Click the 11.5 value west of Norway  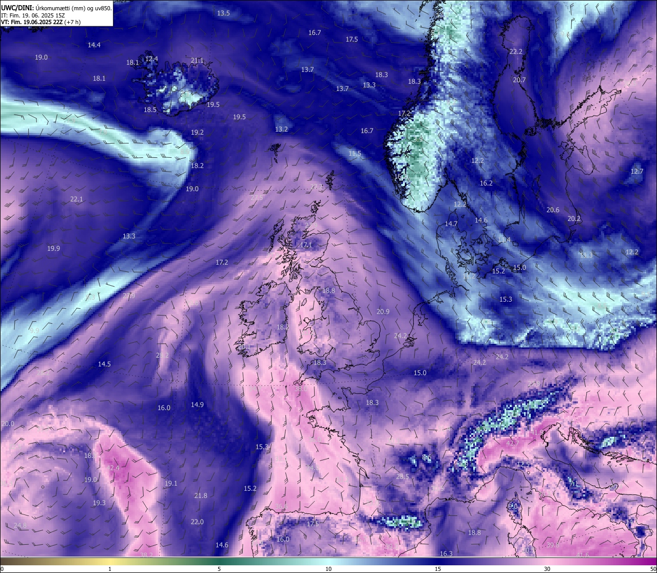click(x=355, y=153)
